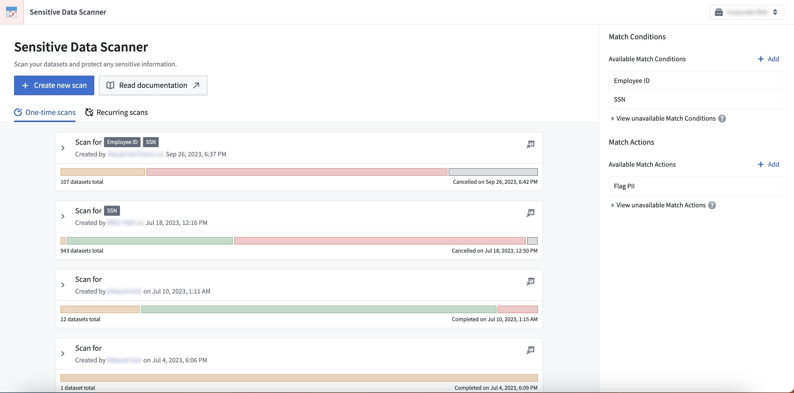Screen dimensions: 794x393
Task: Select the Flag PII match action
Action: [696, 186]
